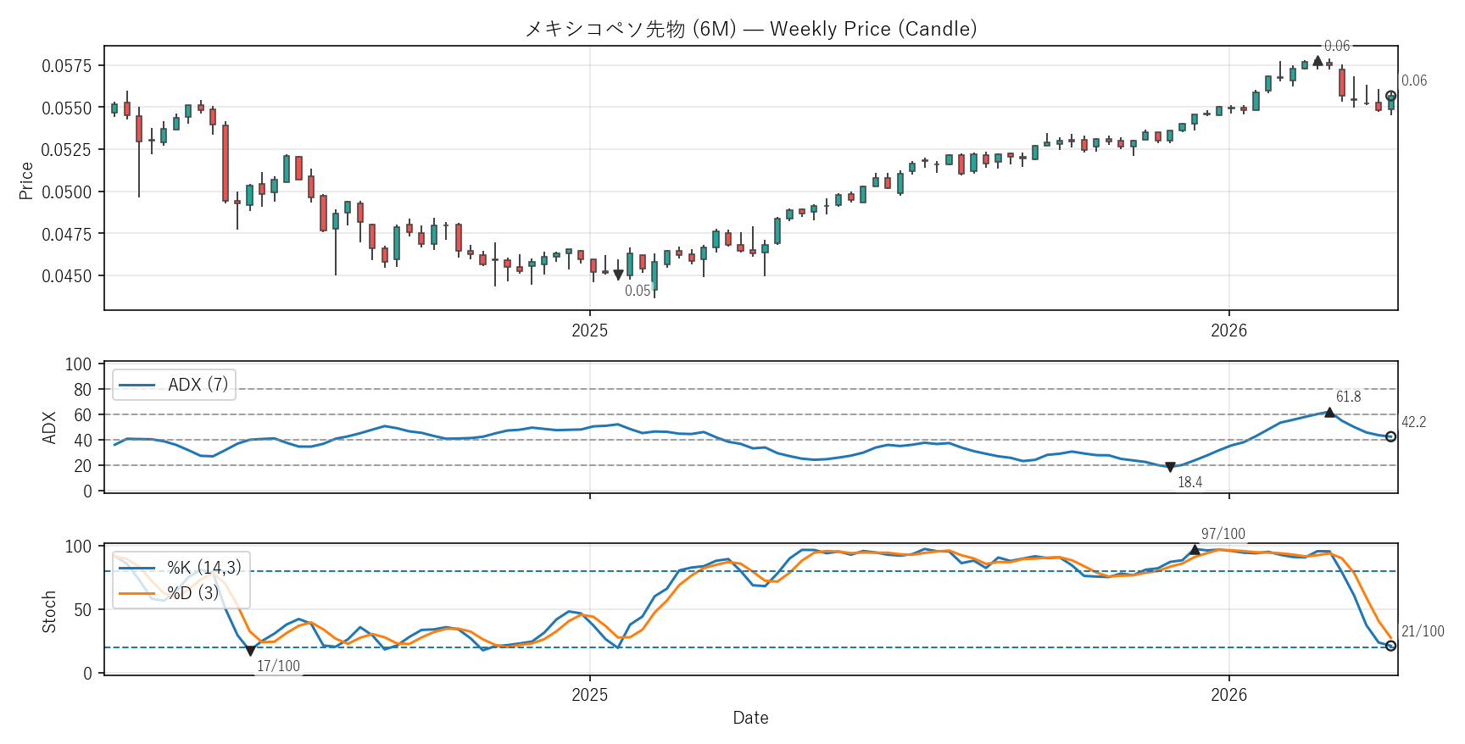Select the last price circle marker

click(x=1391, y=97)
